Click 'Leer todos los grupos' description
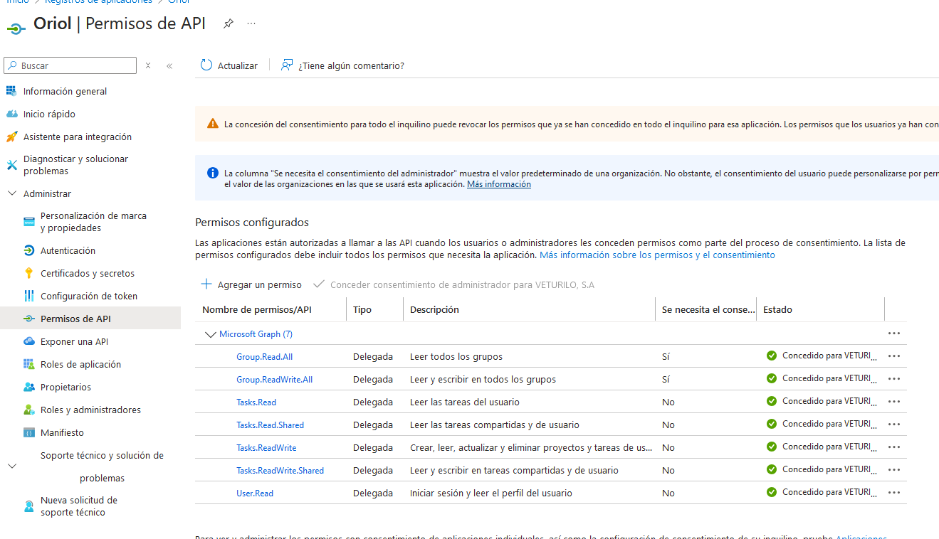 click(x=456, y=357)
